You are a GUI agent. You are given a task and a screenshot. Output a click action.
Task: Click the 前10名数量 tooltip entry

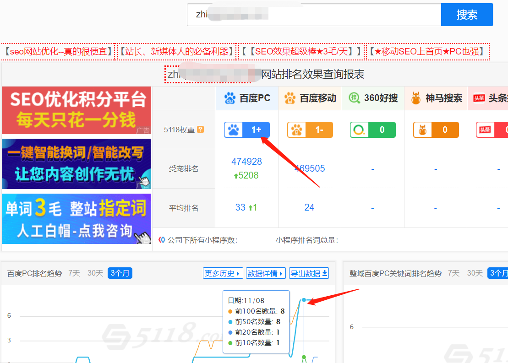click(254, 342)
